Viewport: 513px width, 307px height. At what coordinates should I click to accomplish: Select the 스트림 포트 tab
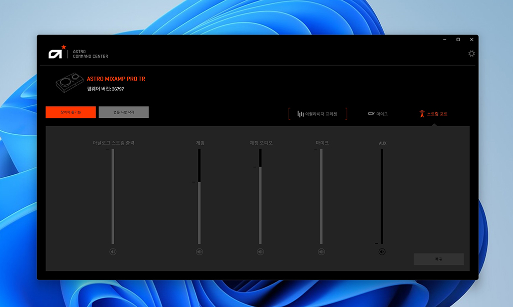[x=433, y=114]
